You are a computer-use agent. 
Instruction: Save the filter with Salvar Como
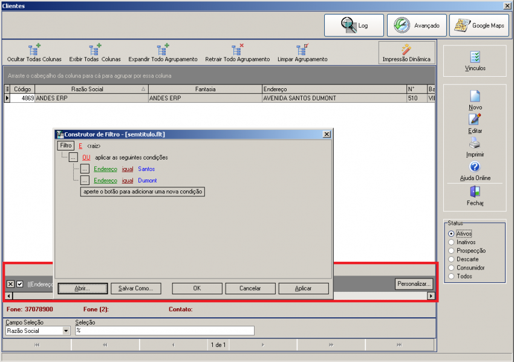(x=135, y=288)
